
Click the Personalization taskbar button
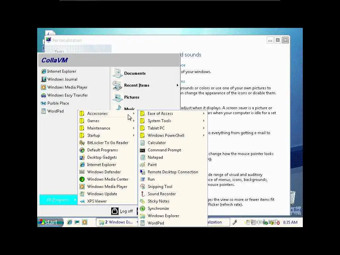tap(218, 222)
